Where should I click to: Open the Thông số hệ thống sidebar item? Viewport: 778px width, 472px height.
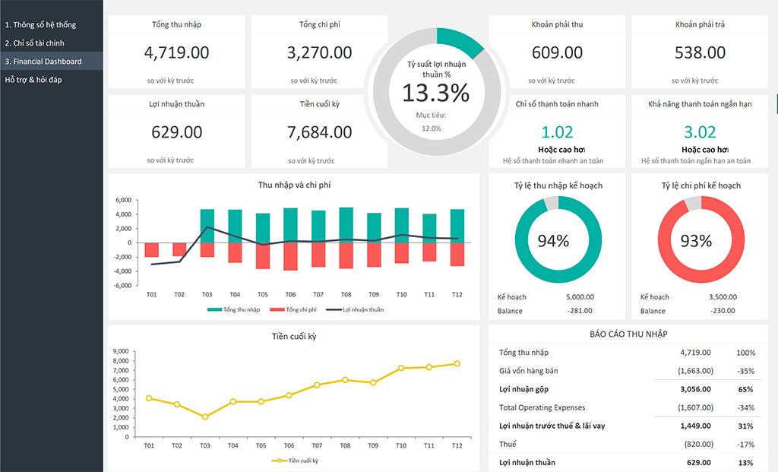[40, 25]
